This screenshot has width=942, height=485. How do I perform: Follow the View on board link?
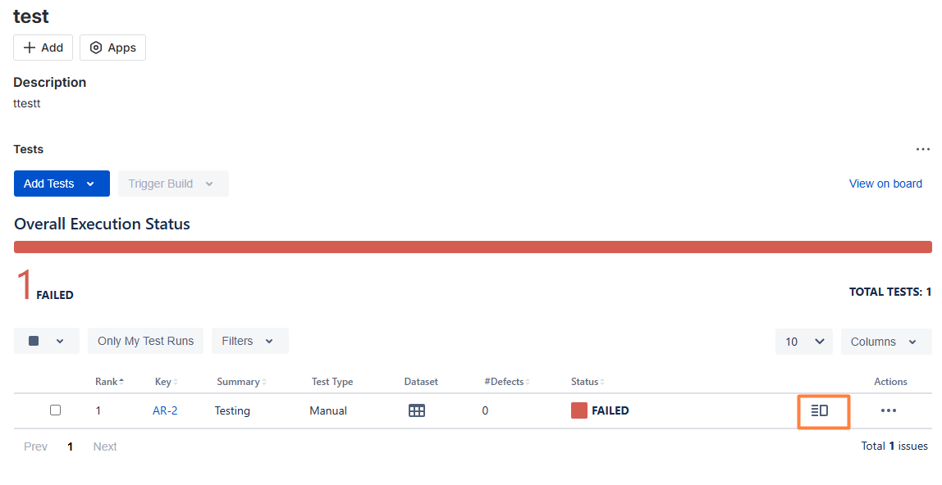pyautogui.click(x=885, y=184)
